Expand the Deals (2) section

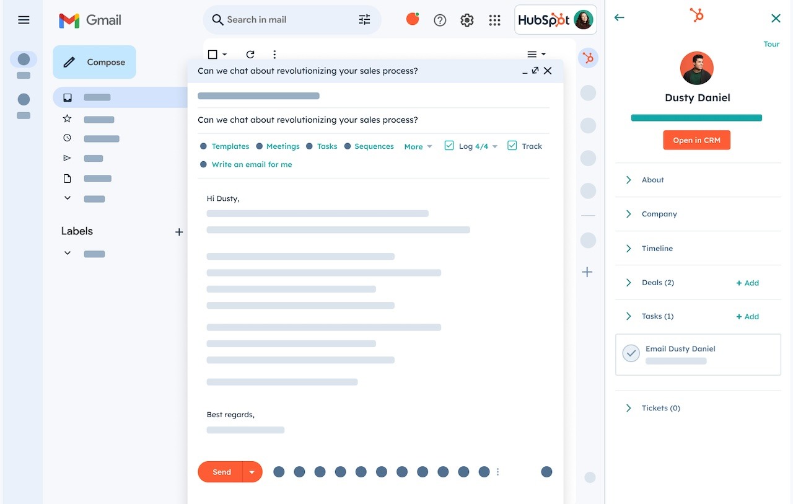pyautogui.click(x=629, y=283)
